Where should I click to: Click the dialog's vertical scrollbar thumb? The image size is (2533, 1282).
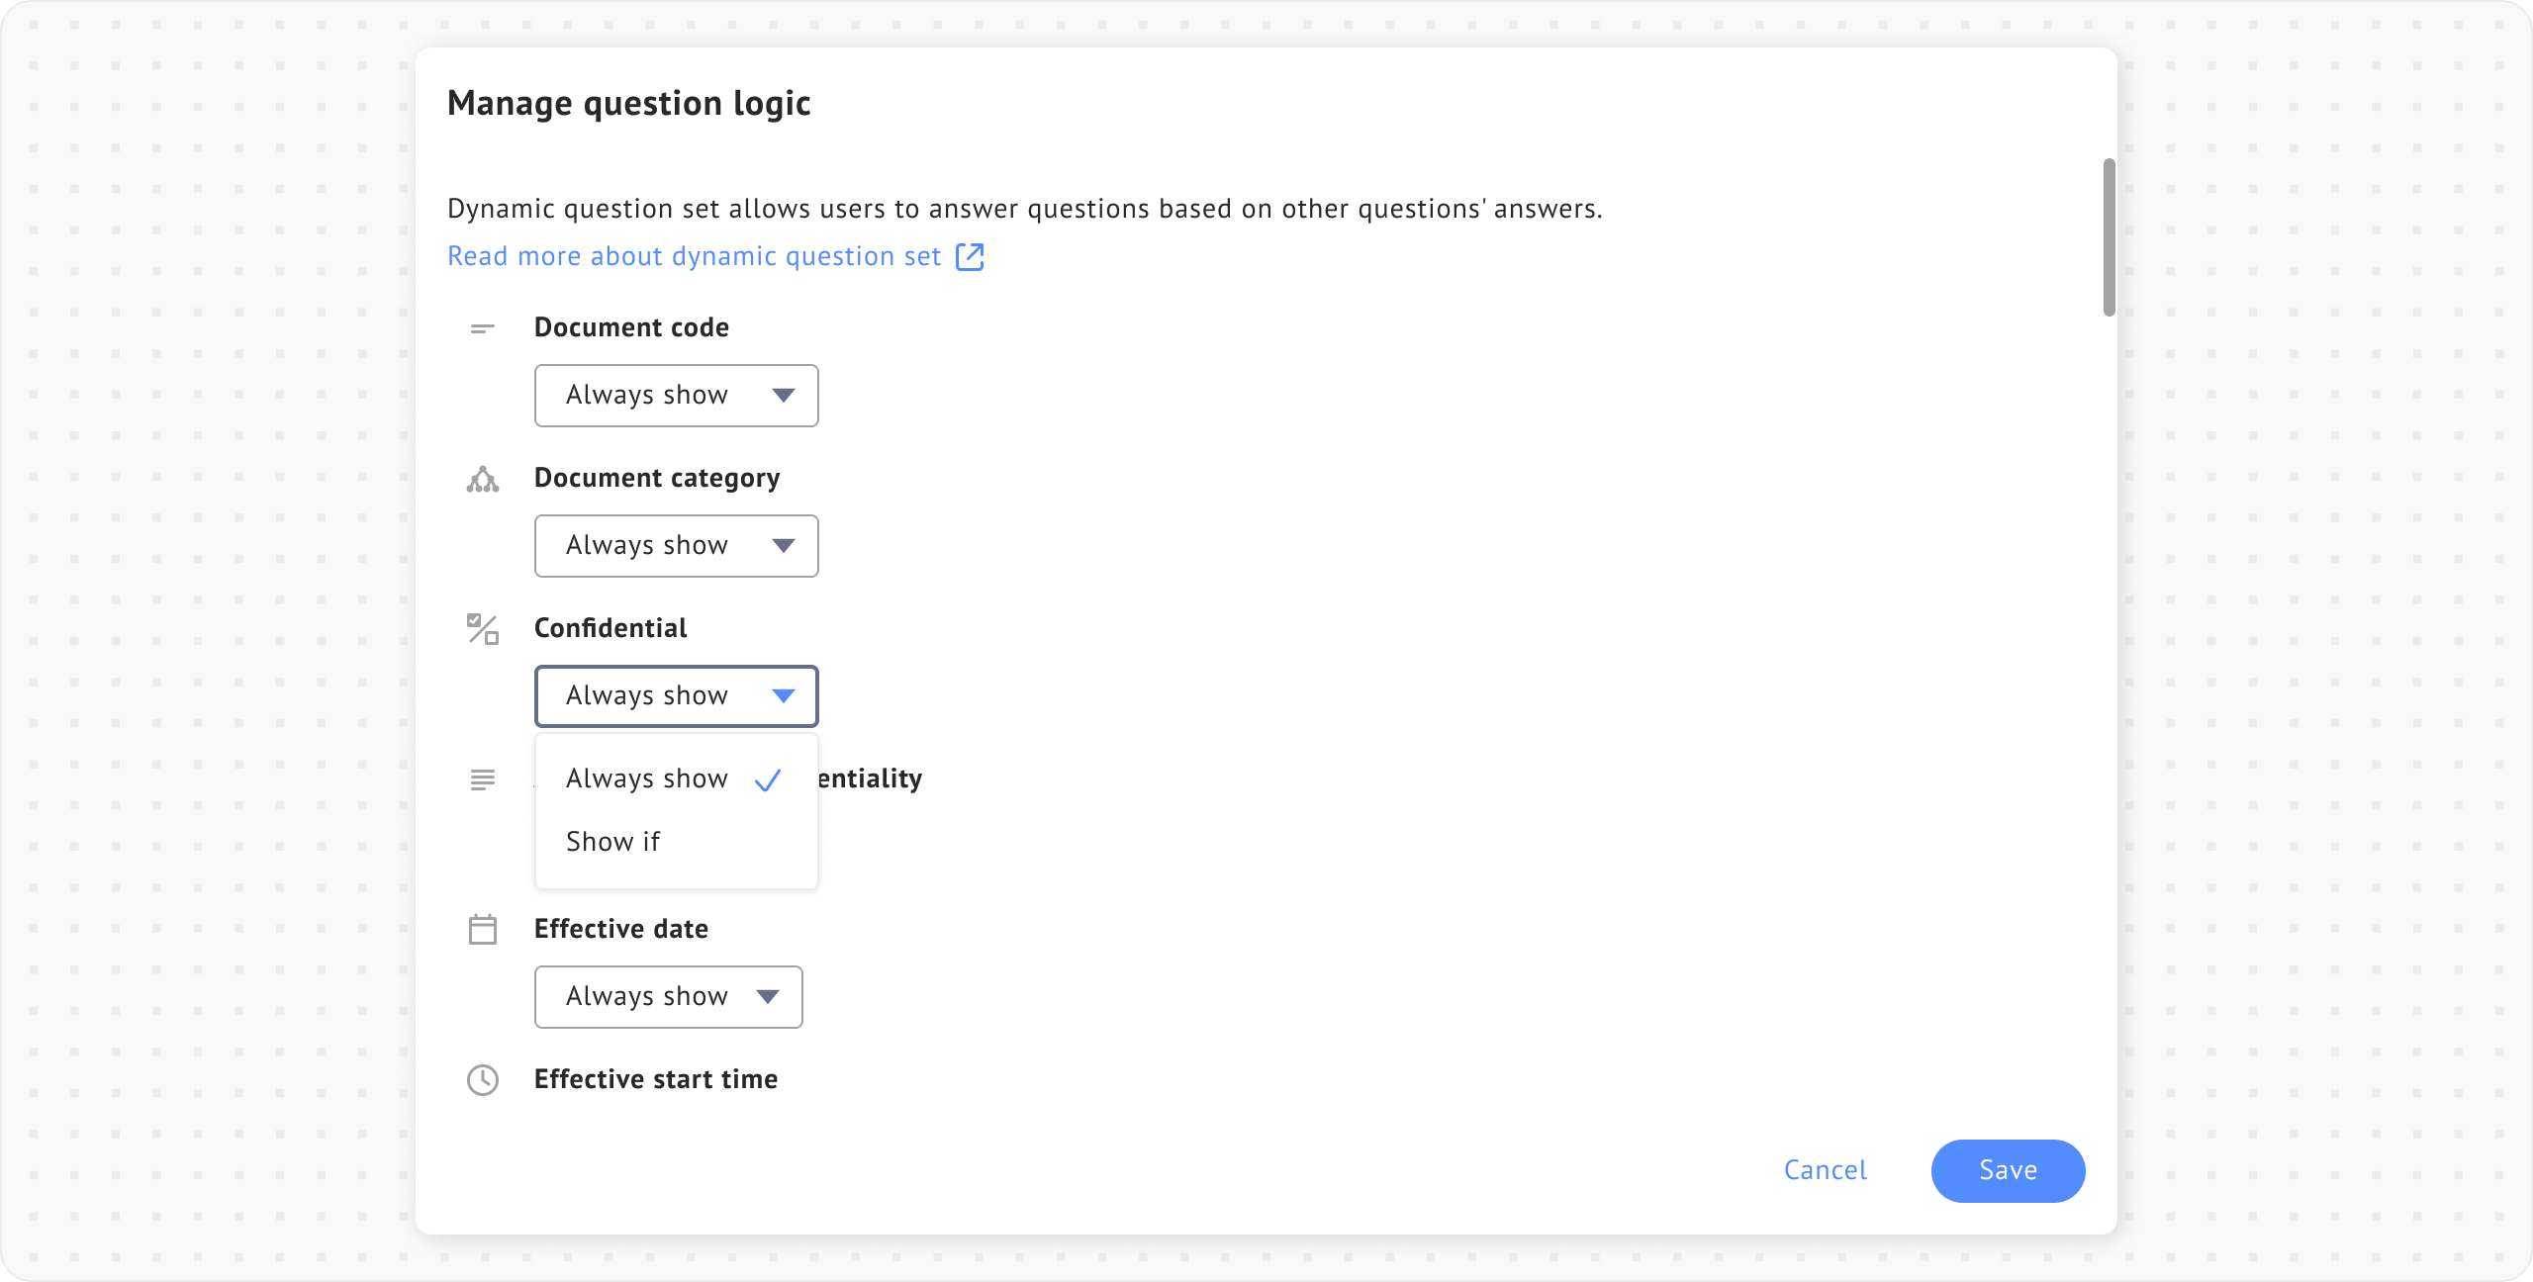tap(2109, 237)
